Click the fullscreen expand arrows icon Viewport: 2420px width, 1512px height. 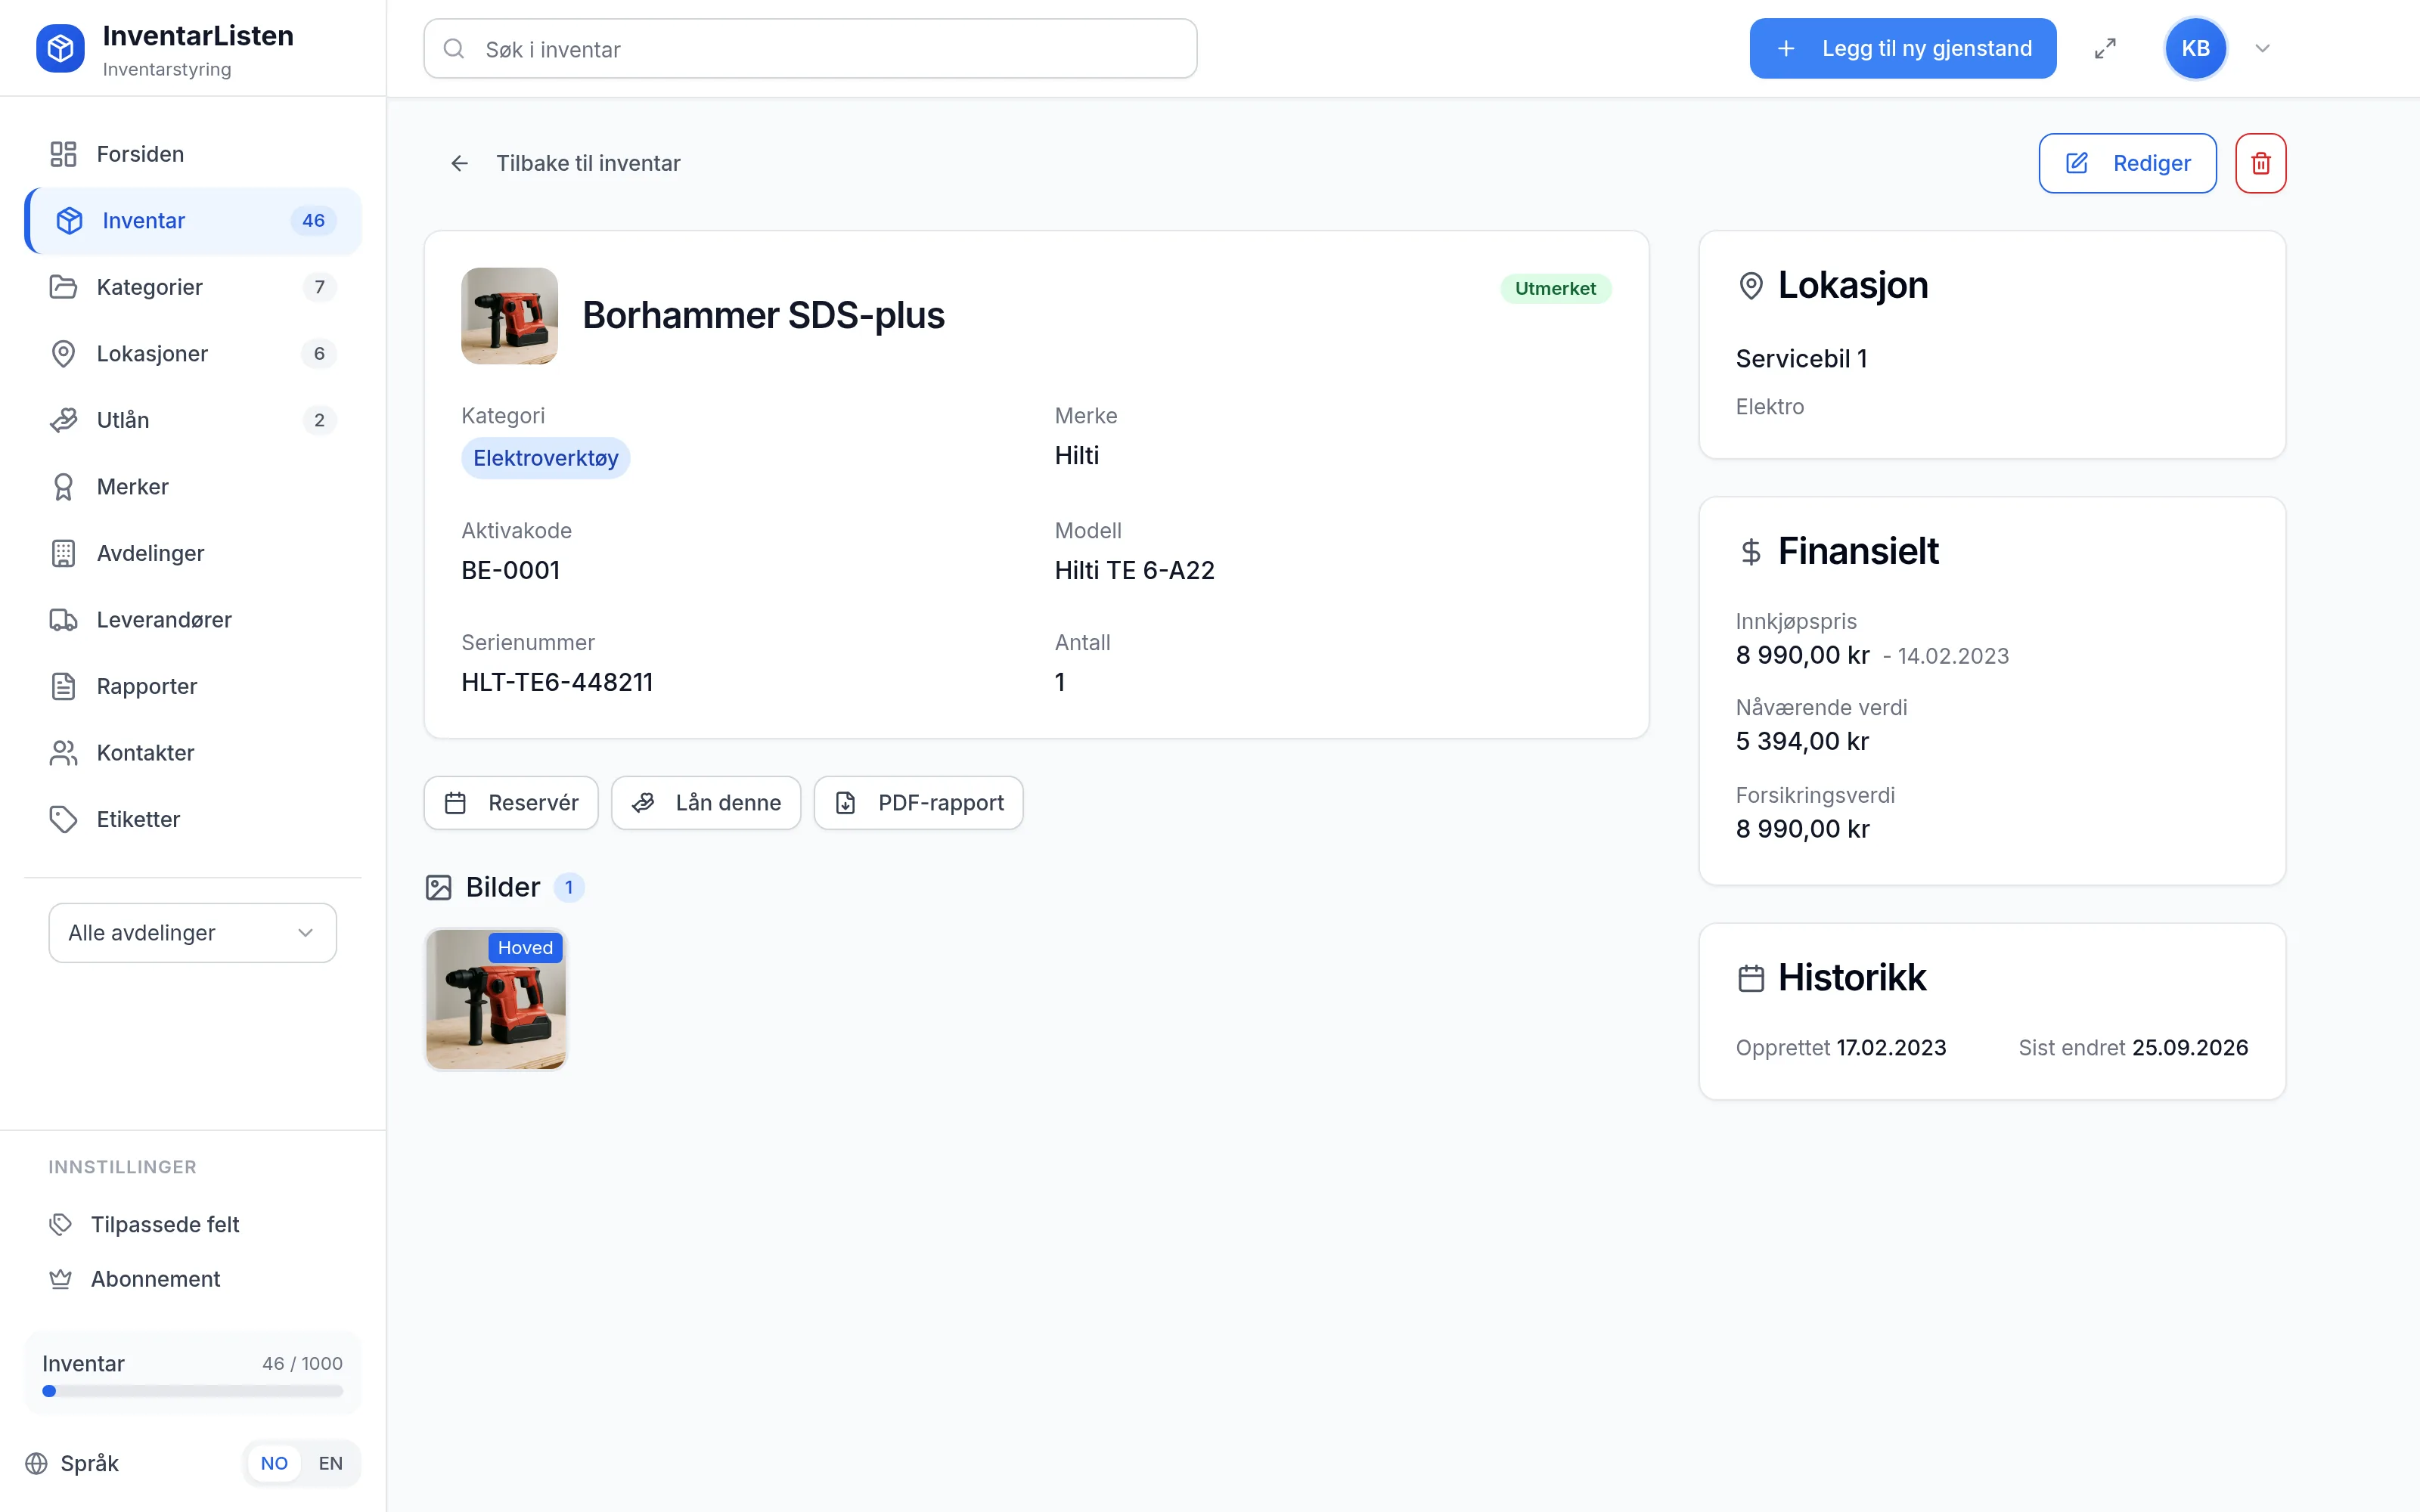click(x=2105, y=48)
